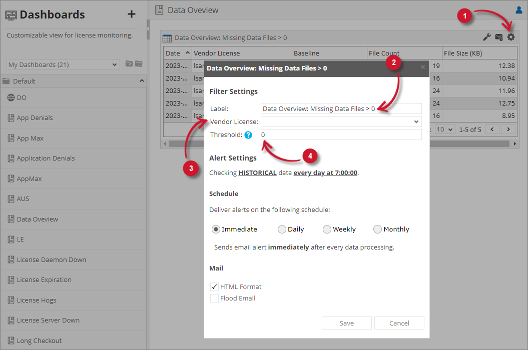This screenshot has width=528, height=350.
Task: Collapse the sidebar panel handle
Action: click(x=148, y=29)
